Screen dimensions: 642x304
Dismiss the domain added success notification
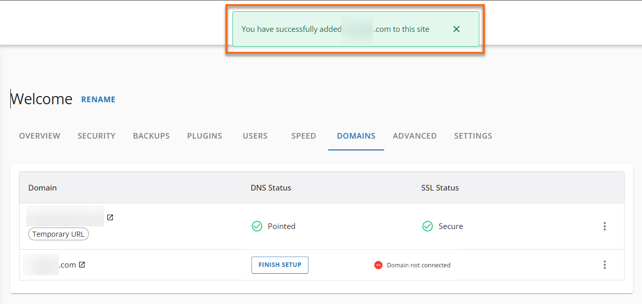[x=456, y=29]
